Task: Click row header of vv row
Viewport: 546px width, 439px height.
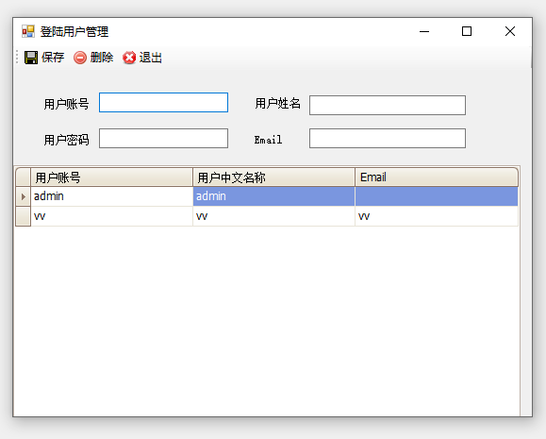Action: click(x=24, y=216)
